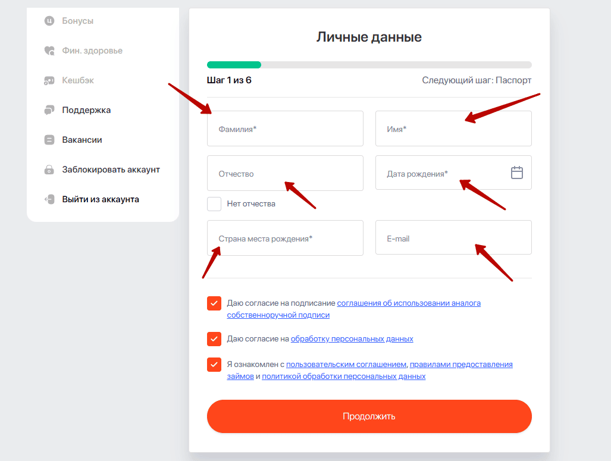Click the Фин. здоровье heart icon
This screenshot has width=611, height=461.
point(49,51)
